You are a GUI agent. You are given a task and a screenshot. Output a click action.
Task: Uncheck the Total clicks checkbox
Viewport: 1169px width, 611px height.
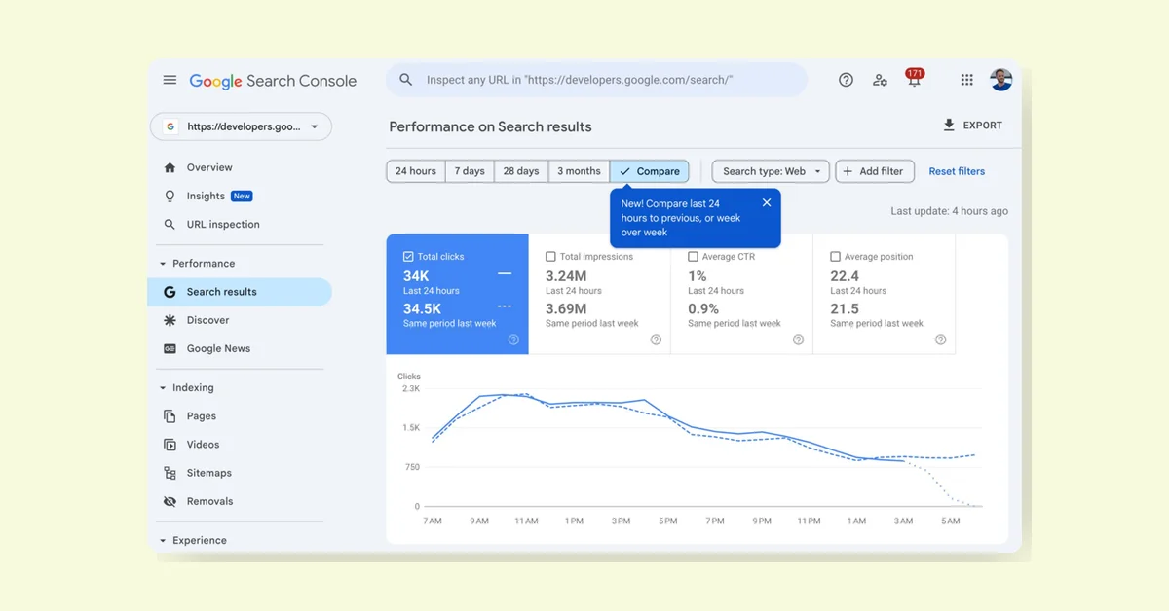click(408, 257)
